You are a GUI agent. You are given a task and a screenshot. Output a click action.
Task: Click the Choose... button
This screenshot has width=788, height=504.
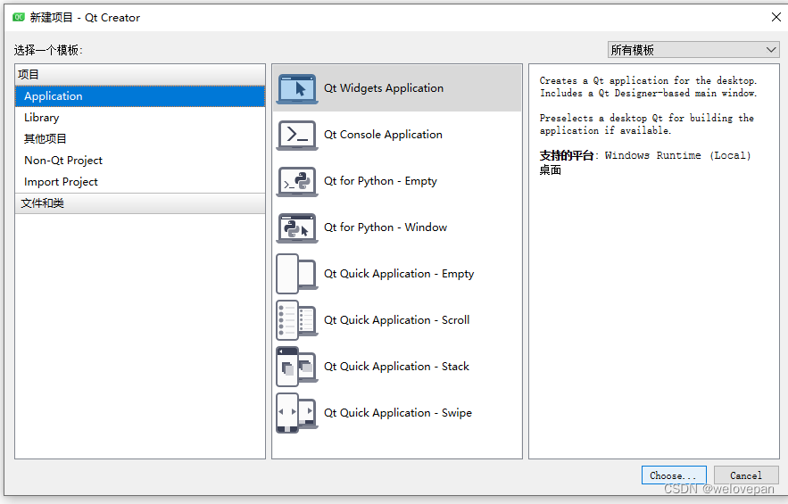pos(674,475)
